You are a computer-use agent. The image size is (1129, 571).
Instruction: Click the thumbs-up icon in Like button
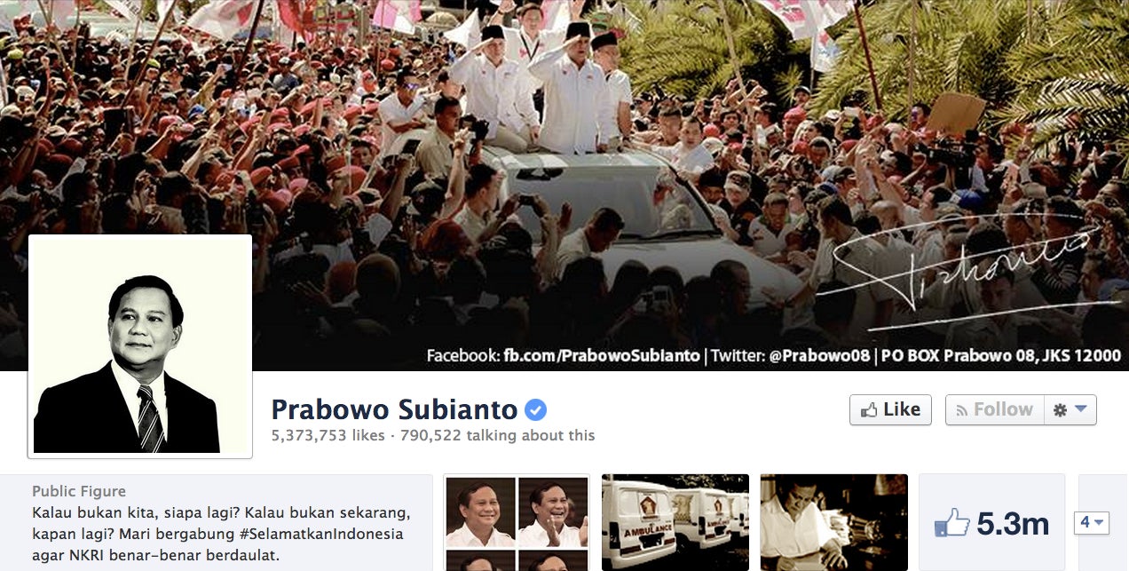click(869, 410)
